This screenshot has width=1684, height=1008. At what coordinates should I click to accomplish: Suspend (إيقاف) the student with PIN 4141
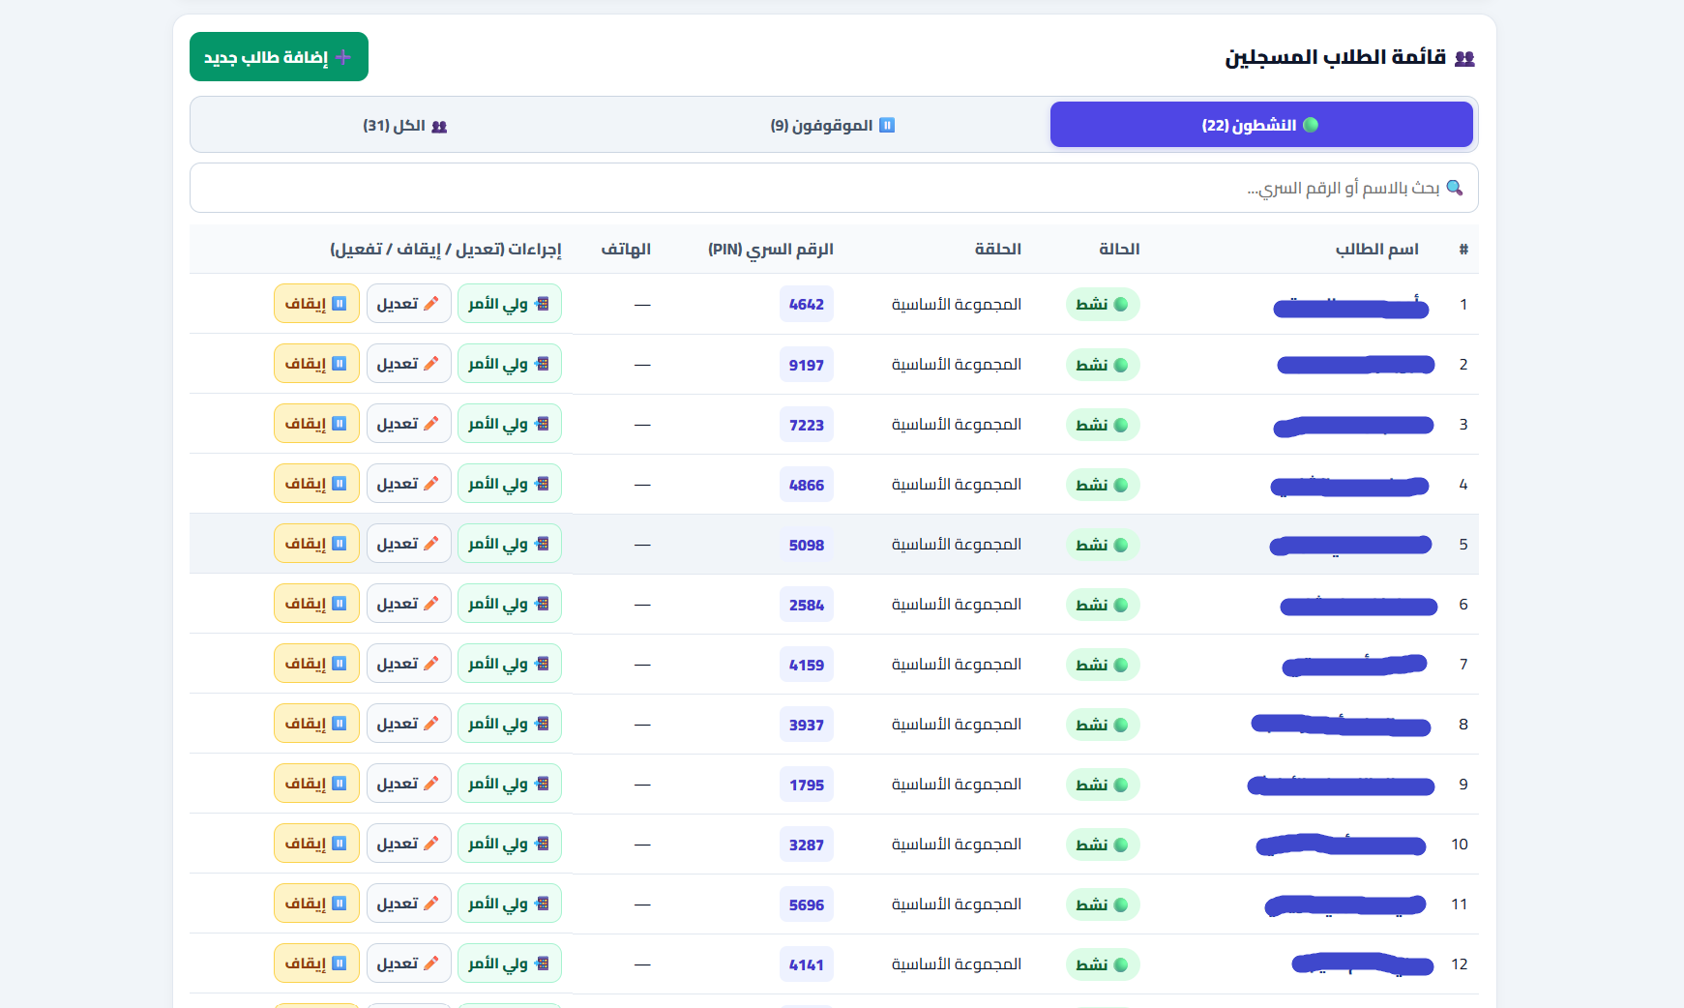pyautogui.click(x=316, y=964)
